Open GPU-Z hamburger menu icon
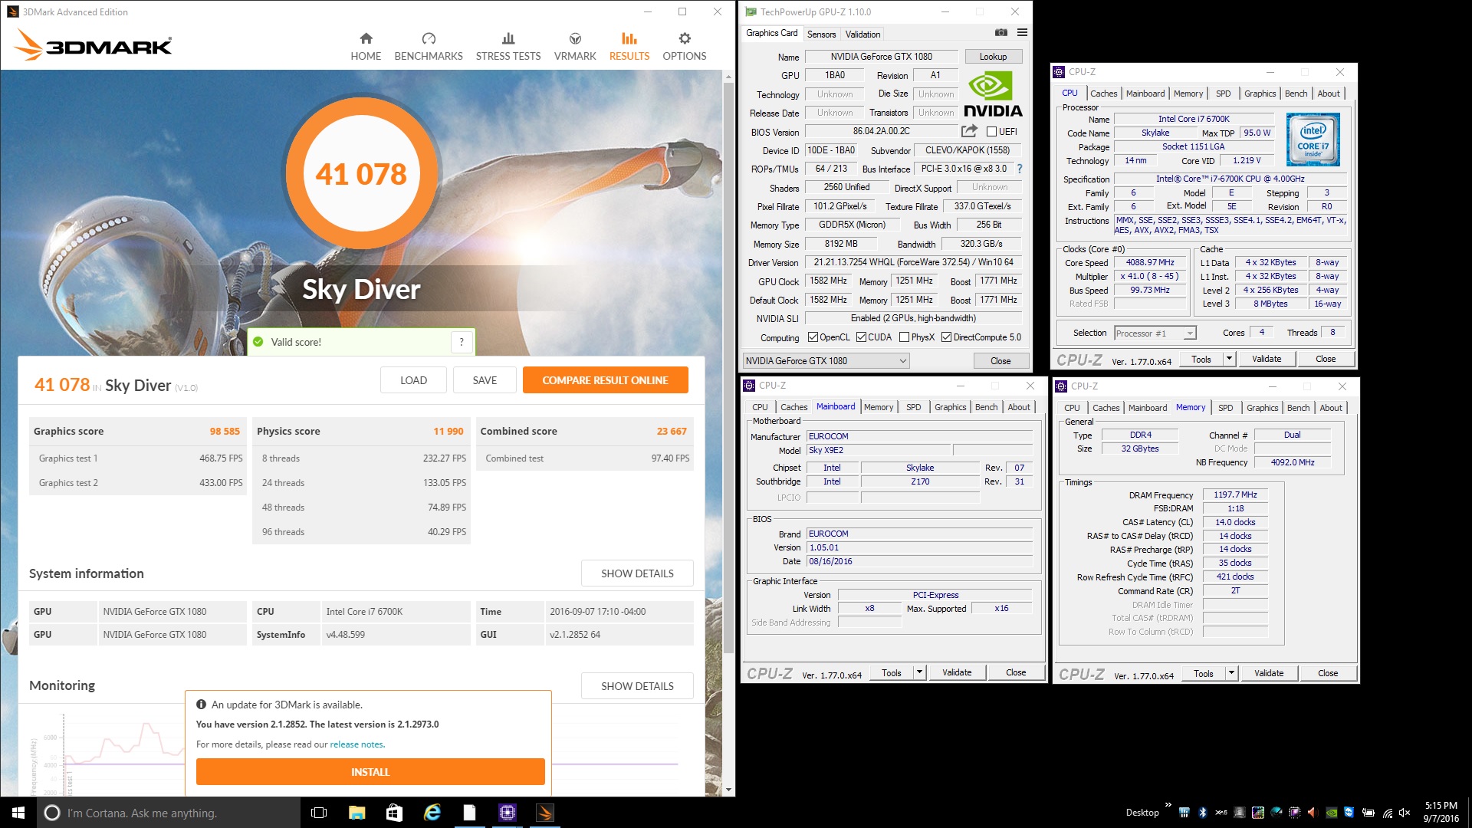The image size is (1472, 828). pyautogui.click(x=1022, y=32)
